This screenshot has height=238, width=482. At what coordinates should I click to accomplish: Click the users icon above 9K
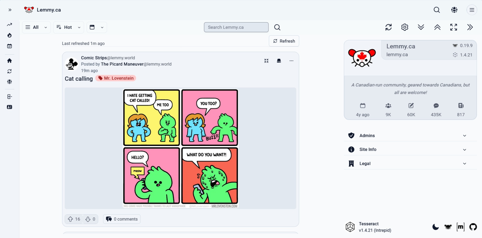coord(388,106)
